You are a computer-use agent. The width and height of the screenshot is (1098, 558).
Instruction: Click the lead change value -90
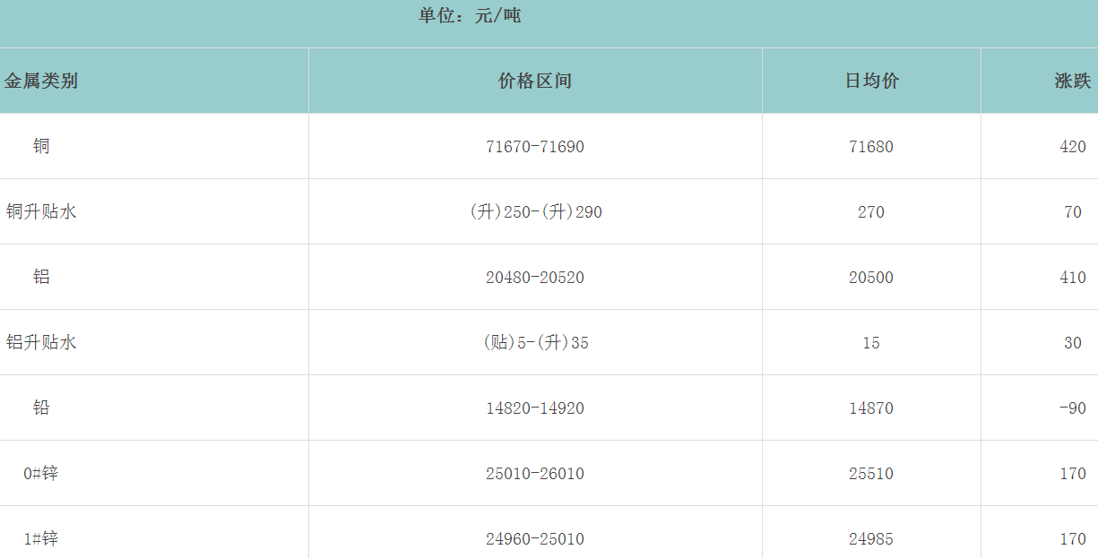(1072, 408)
